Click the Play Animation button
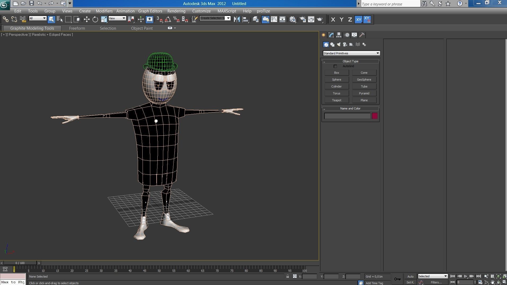 (465, 276)
